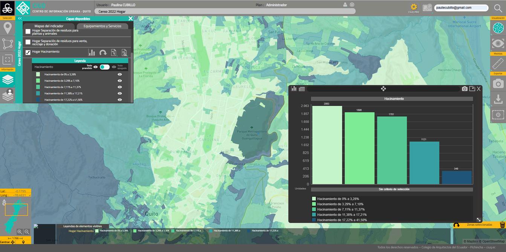Screen dimensions: 506x252
Task: Pop out the Hacinamiento chart window
Action: [472, 89]
